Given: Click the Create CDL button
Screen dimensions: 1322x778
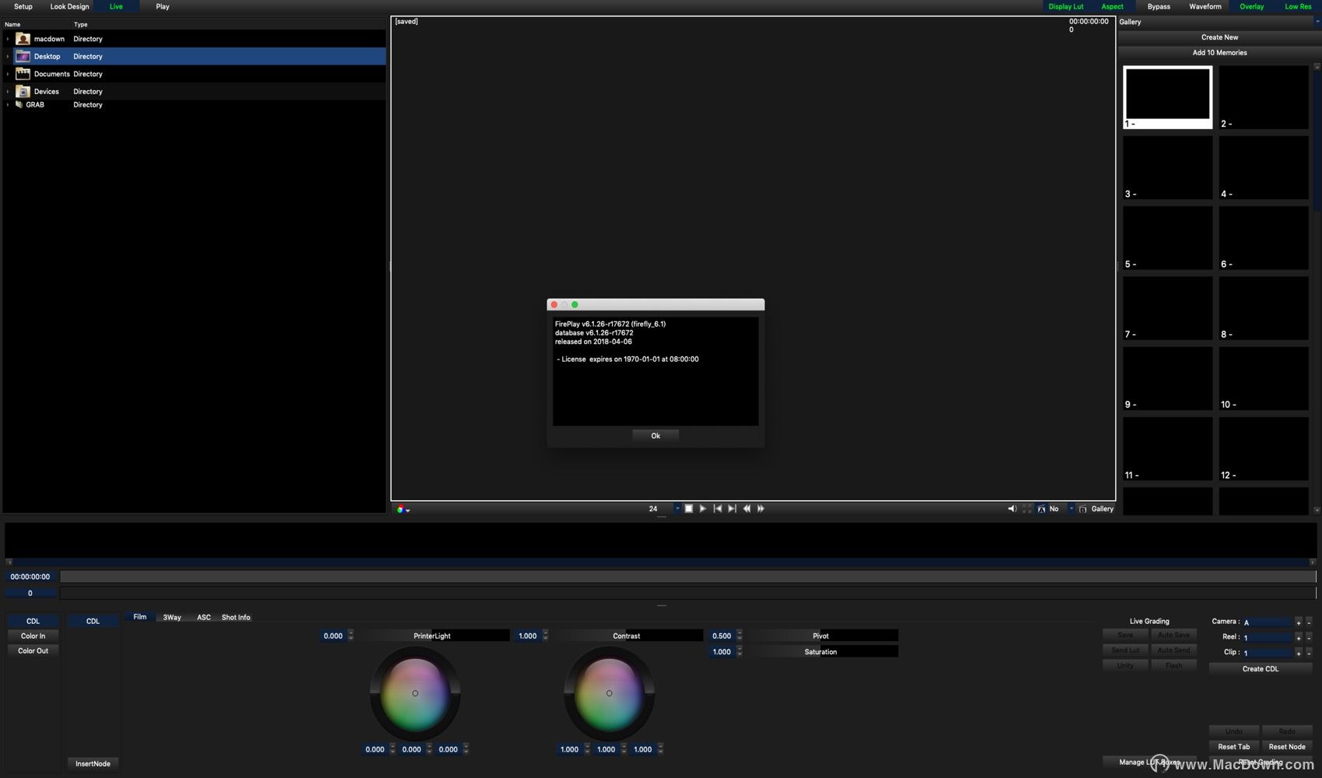Looking at the screenshot, I should coord(1260,669).
